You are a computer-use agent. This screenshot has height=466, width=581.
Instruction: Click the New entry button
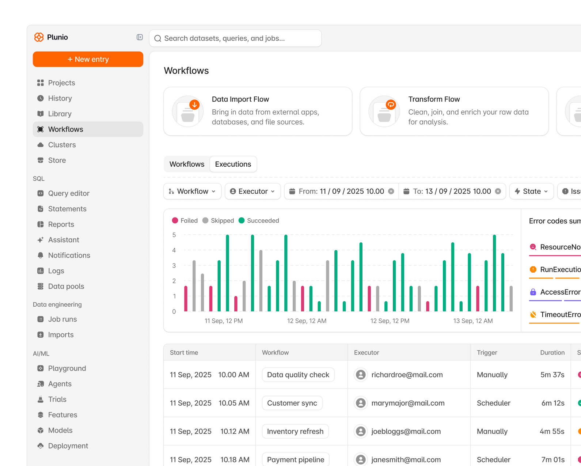click(88, 59)
